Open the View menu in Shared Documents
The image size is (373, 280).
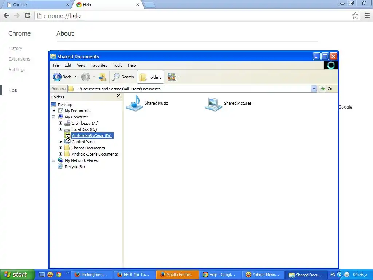point(81,65)
